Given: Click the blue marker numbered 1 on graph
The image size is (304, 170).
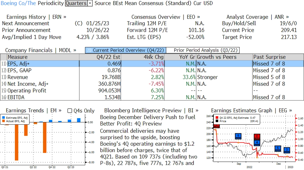Looking at the screenshot, I should [x=238, y=136].
